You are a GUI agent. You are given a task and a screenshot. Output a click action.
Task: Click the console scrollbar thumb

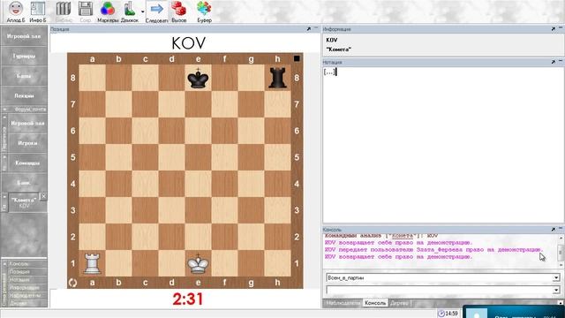click(x=561, y=253)
